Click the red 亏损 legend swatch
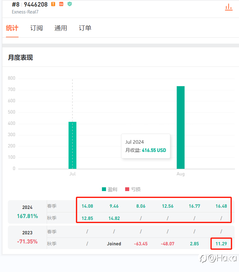 point(127,189)
